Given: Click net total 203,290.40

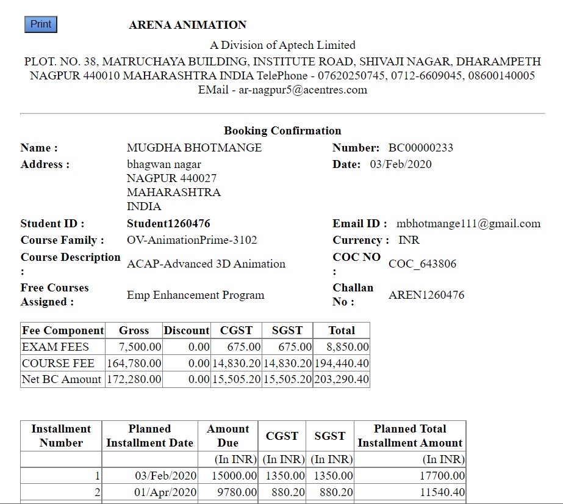Looking at the screenshot, I should click(342, 379).
